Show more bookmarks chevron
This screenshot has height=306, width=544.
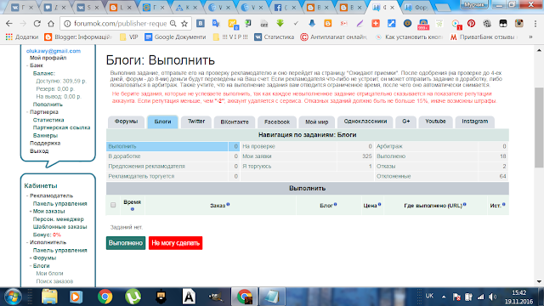pos(530,37)
